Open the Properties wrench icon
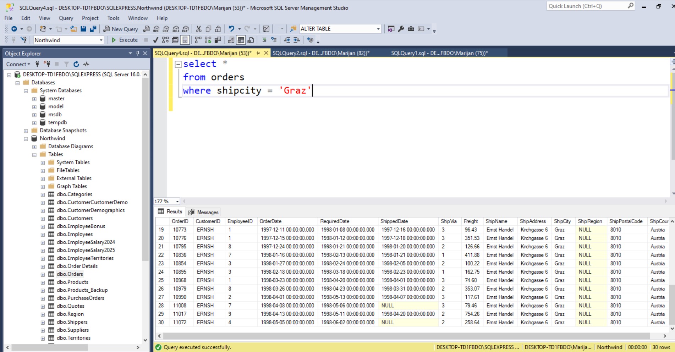Screen dimensions: 675x352 (401, 29)
